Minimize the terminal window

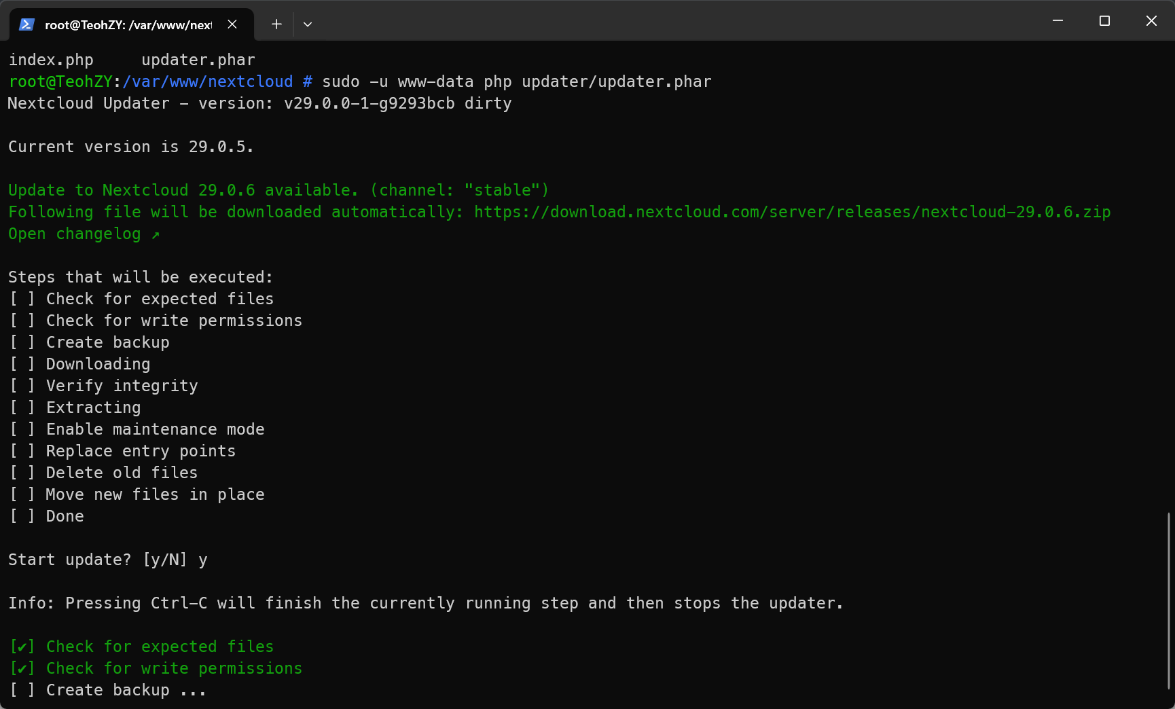click(1057, 20)
